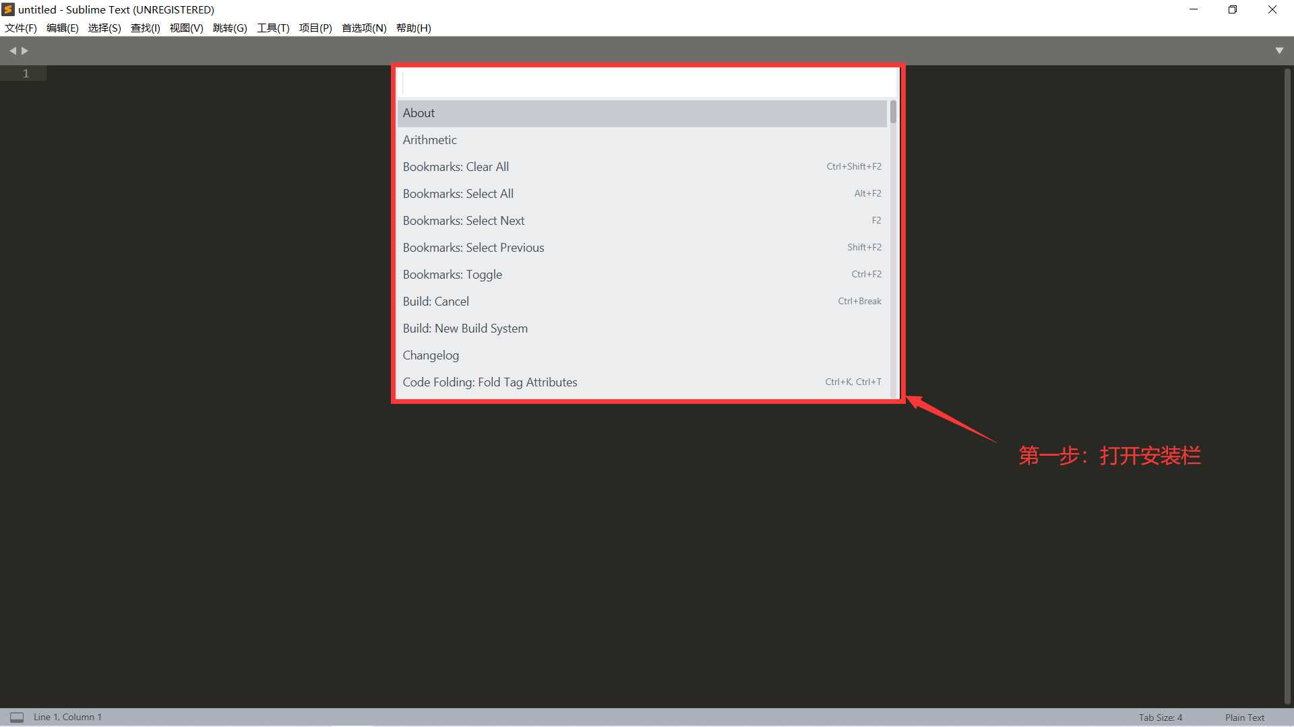Toggle the side panel switcher in status bar
1294x727 pixels.
tap(17, 718)
